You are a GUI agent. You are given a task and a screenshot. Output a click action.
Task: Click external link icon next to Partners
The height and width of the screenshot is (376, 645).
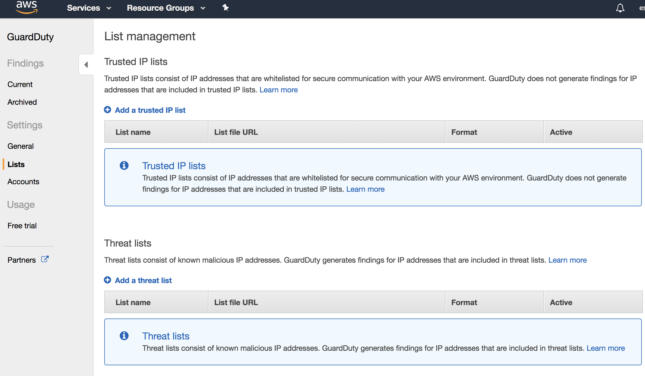pos(45,259)
